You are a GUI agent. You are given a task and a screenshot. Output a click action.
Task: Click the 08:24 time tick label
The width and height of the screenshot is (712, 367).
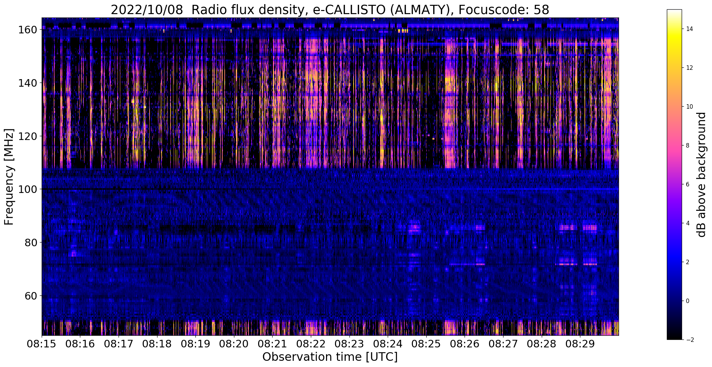pos(388,344)
